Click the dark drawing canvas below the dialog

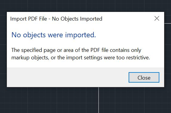(x=49, y=100)
